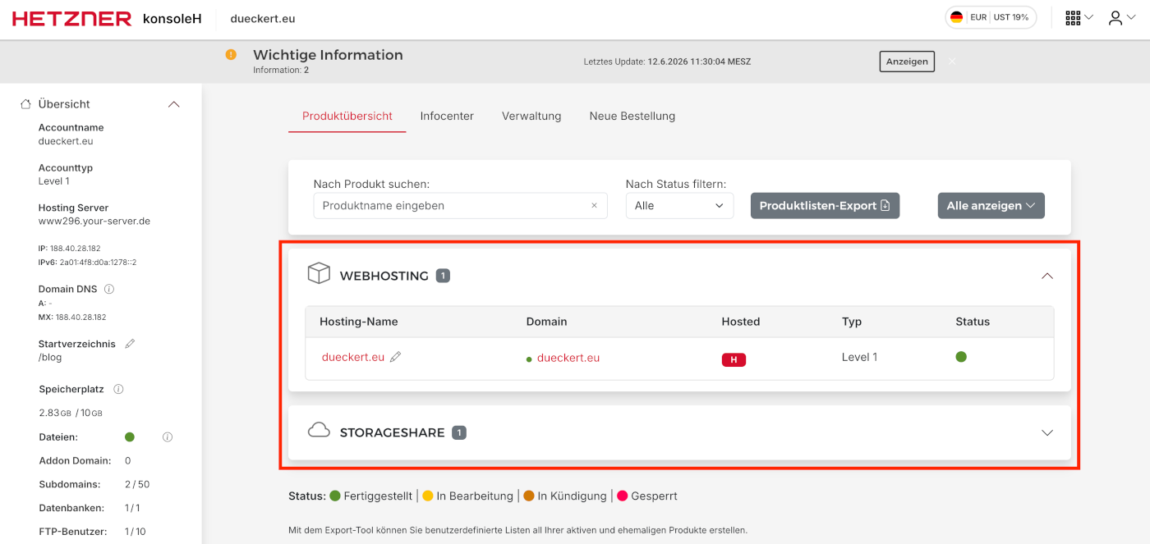
Task: Click the Typ column header
Action: 852,322
